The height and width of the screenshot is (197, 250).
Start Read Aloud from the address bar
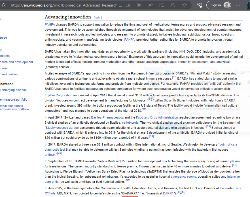pyautogui.click(x=151, y=5)
